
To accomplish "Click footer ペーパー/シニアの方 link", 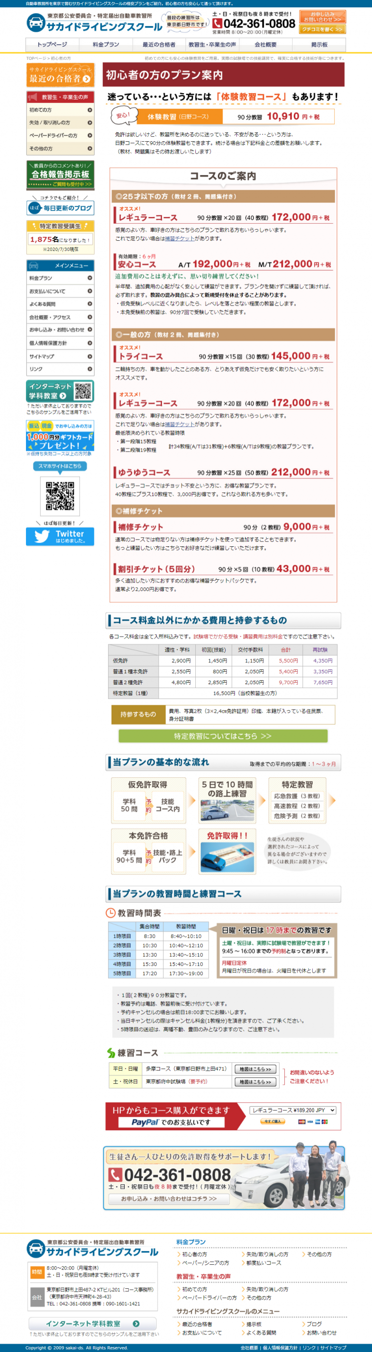I will pyautogui.click(x=206, y=1263).
